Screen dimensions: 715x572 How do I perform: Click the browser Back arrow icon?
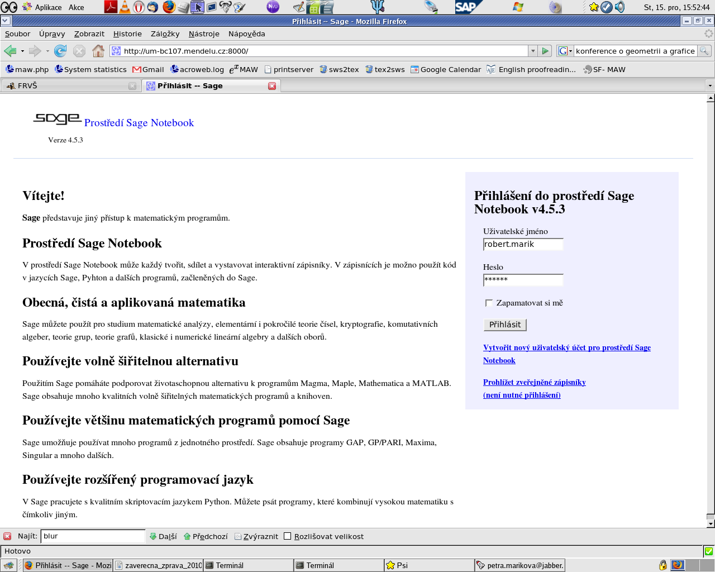pyautogui.click(x=10, y=51)
